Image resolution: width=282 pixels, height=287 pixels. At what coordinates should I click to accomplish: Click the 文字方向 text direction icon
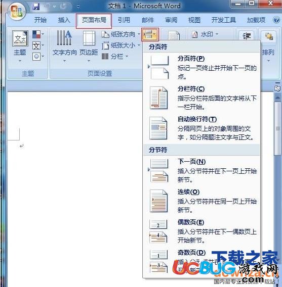64,38
